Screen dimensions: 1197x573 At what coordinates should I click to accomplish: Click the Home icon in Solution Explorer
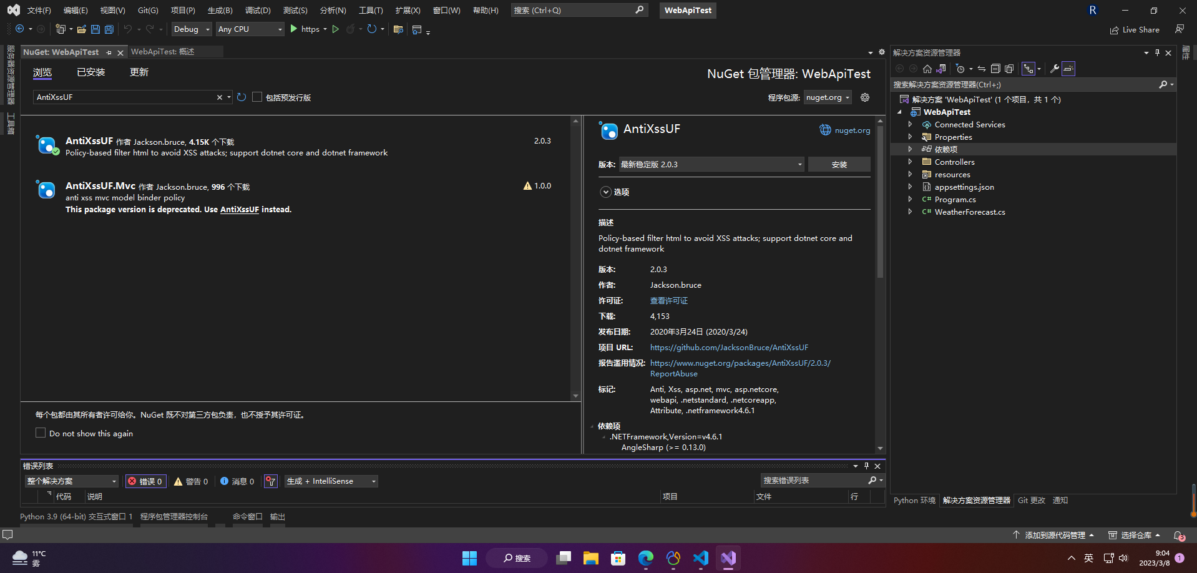(x=927, y=69)
